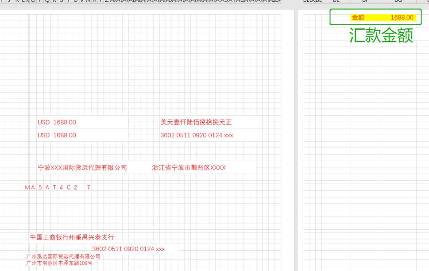Screen dimensions: 429x271
Task: Select the 广州泓达国际货运代理有限公司 payer cell
Action: point(64,255)
